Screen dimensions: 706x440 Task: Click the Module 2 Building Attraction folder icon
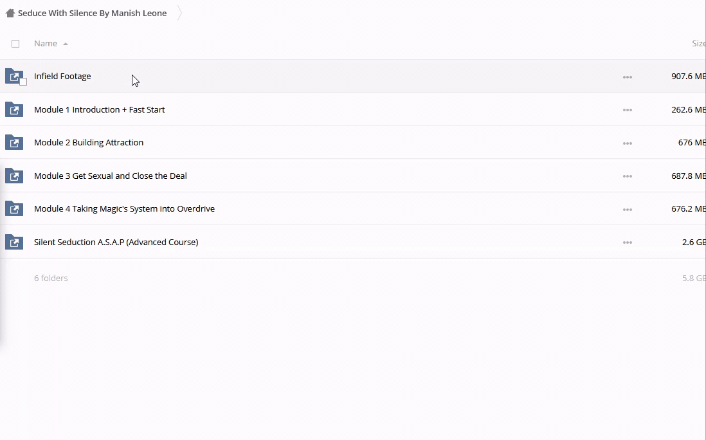[x=14, y=143]
